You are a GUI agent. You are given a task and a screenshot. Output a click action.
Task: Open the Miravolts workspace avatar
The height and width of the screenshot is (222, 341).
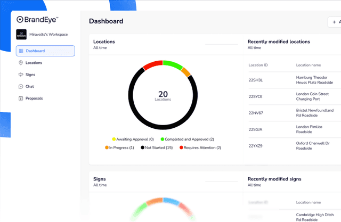(x=21, y=34)
